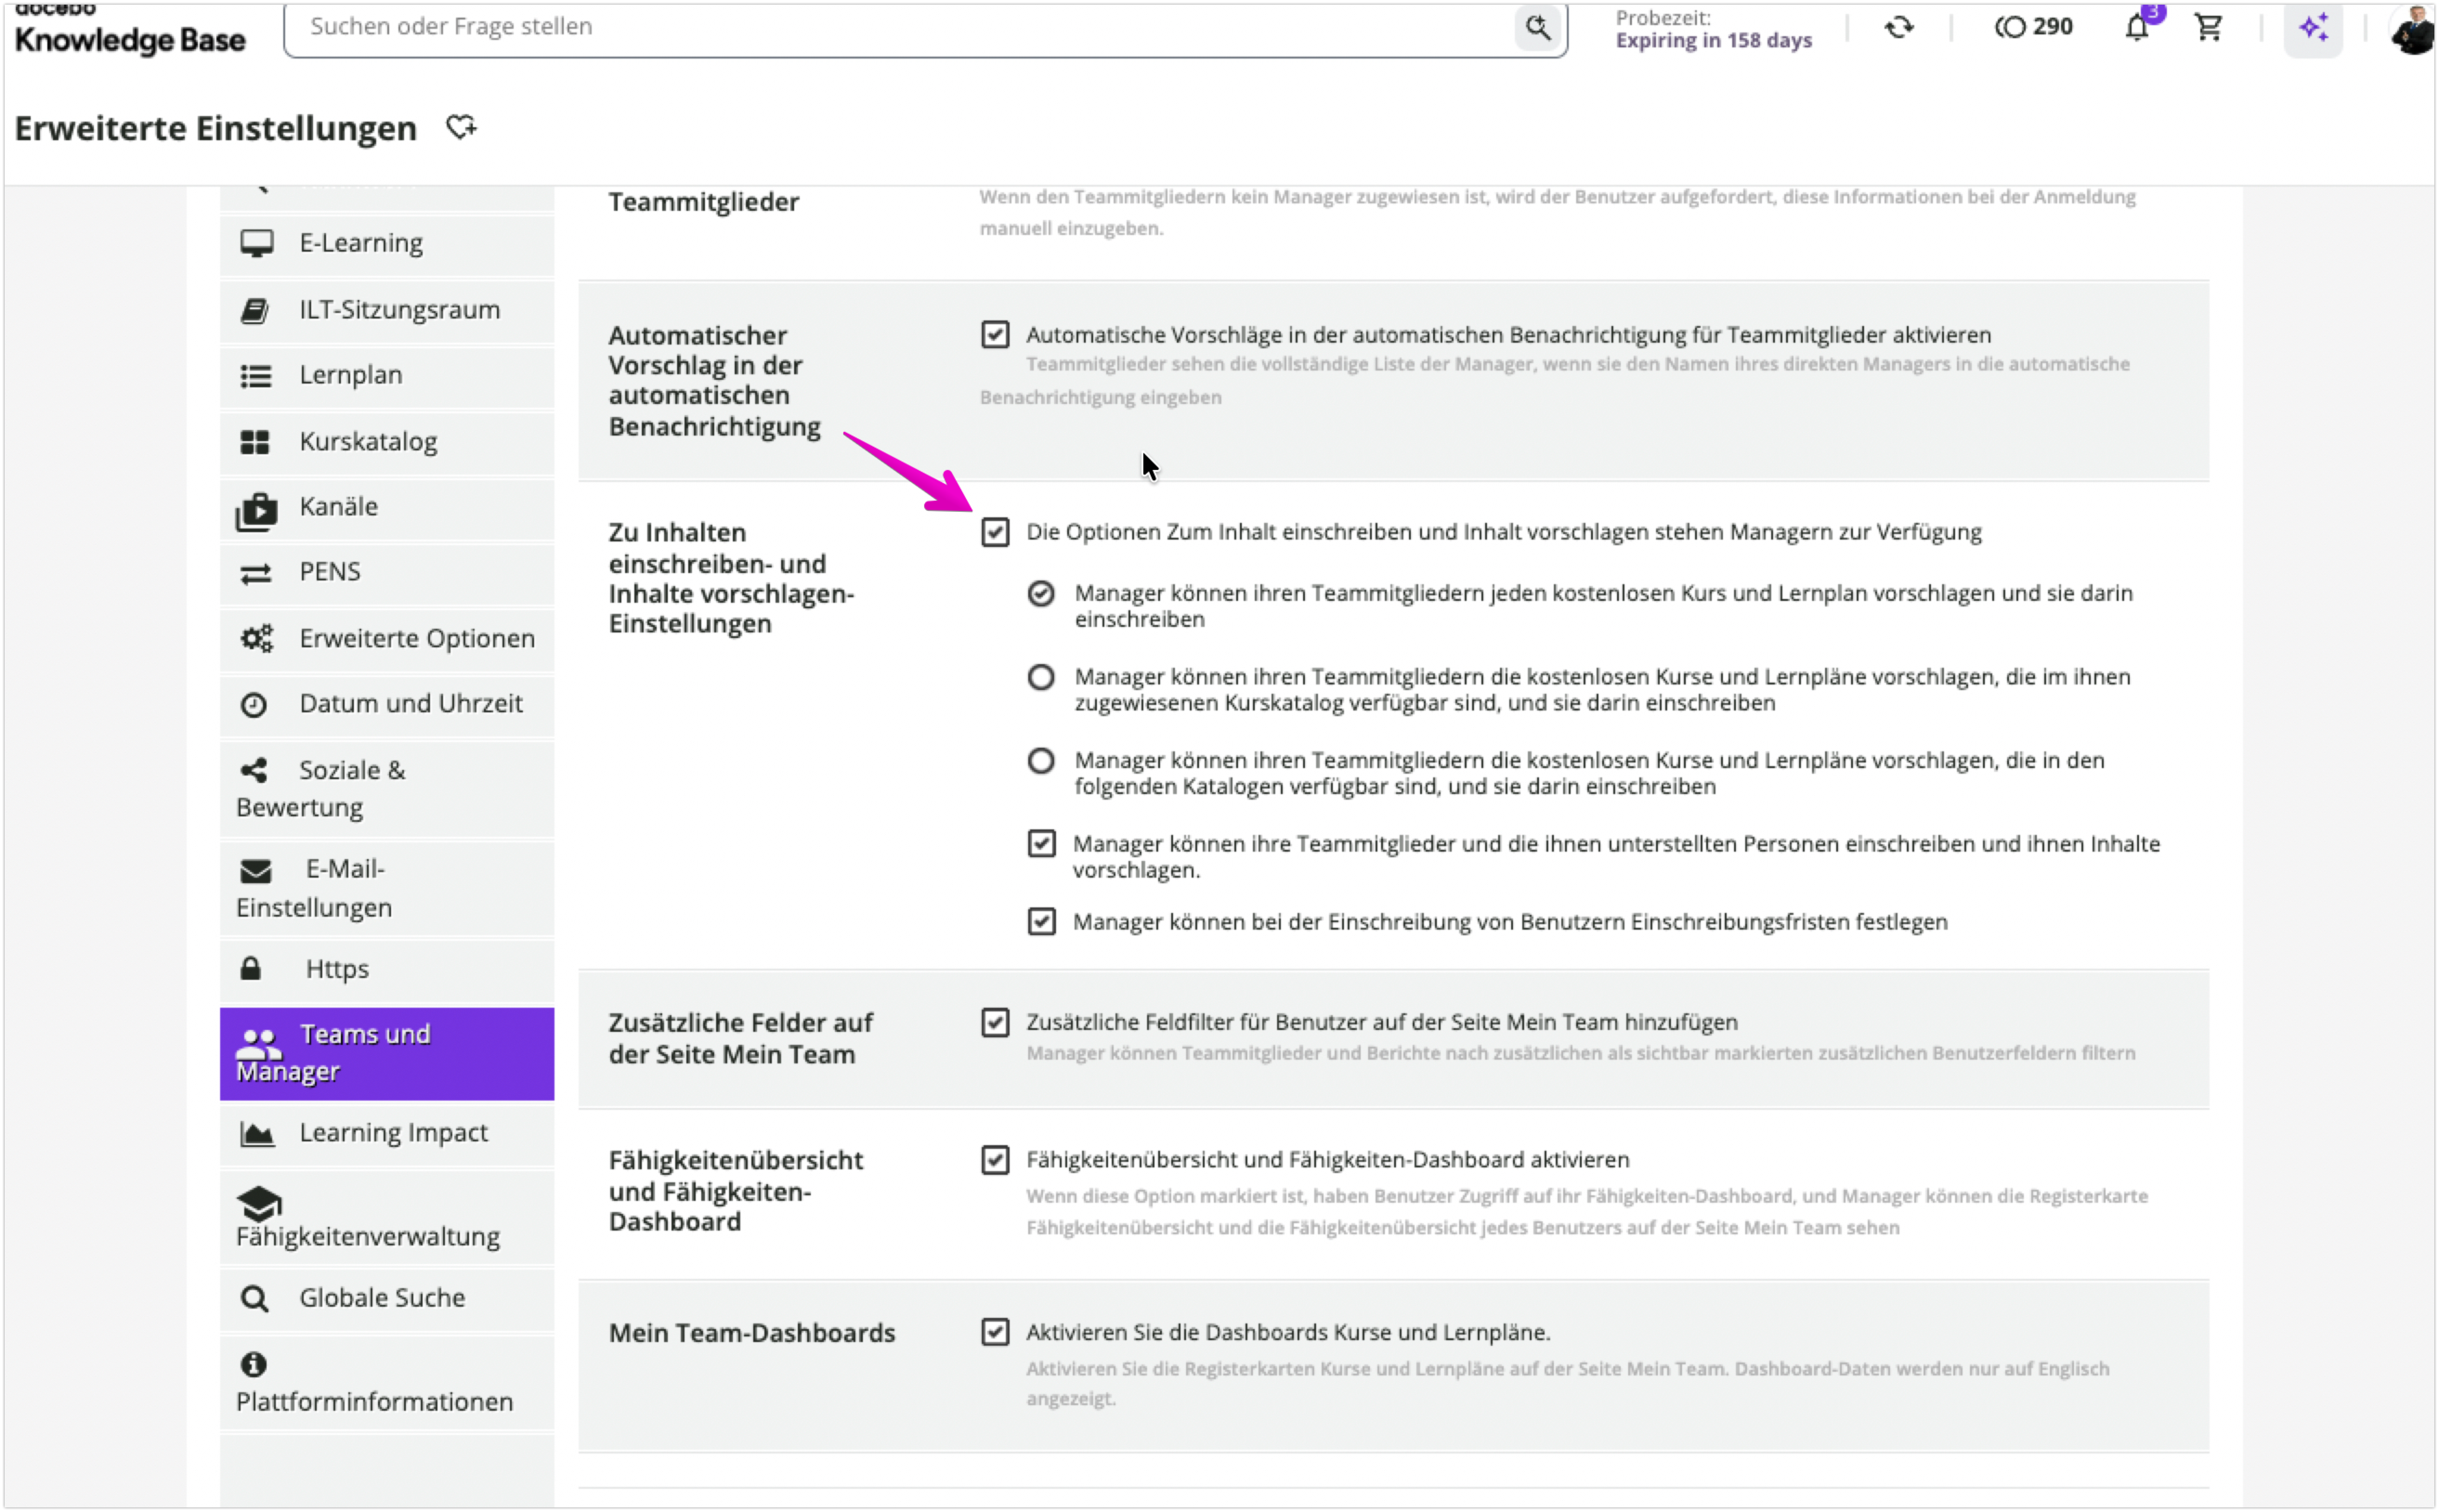Click the favorite heart icon beside title
This screenshot has width=2439, height=1512.
(x=460, y=127)
